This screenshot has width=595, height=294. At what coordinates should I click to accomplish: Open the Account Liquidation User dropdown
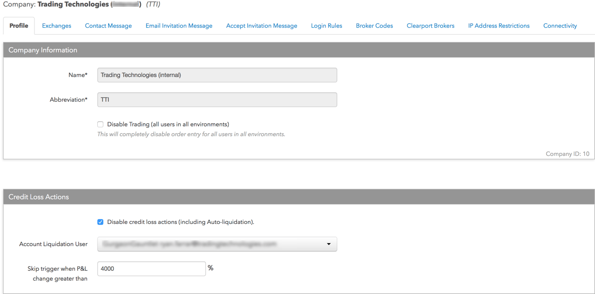pos(217,244)
